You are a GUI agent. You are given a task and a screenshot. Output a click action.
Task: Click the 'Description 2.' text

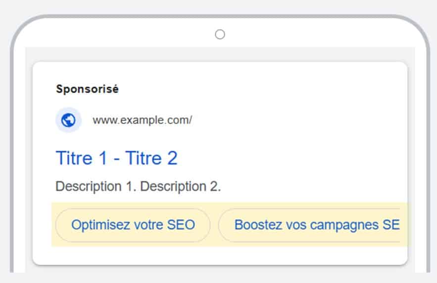(x=180, y=187)
